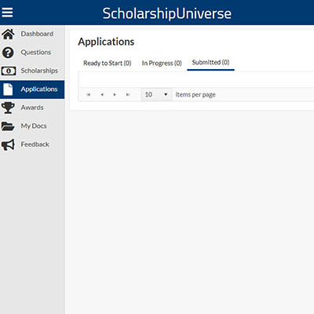Go to previous page of results
The height and width of the screenshot is (314, 314).
(x=102, y=95)
